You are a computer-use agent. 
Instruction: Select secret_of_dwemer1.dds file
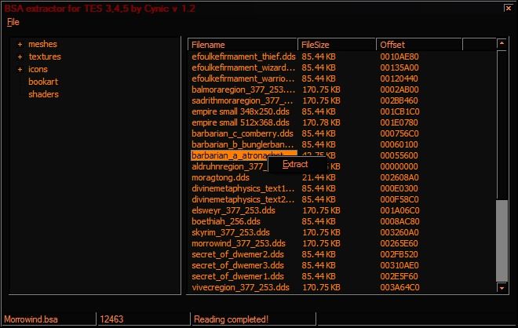(238, 276)
